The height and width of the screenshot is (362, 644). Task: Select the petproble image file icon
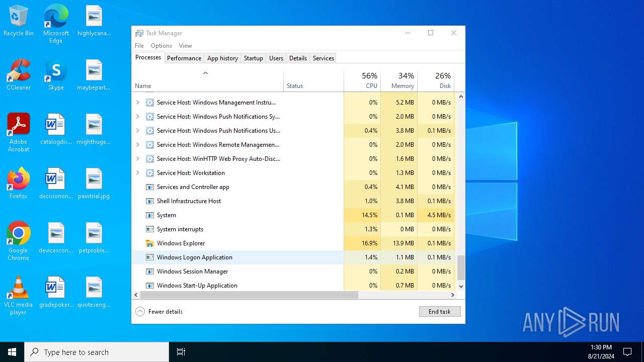(94, 238)
